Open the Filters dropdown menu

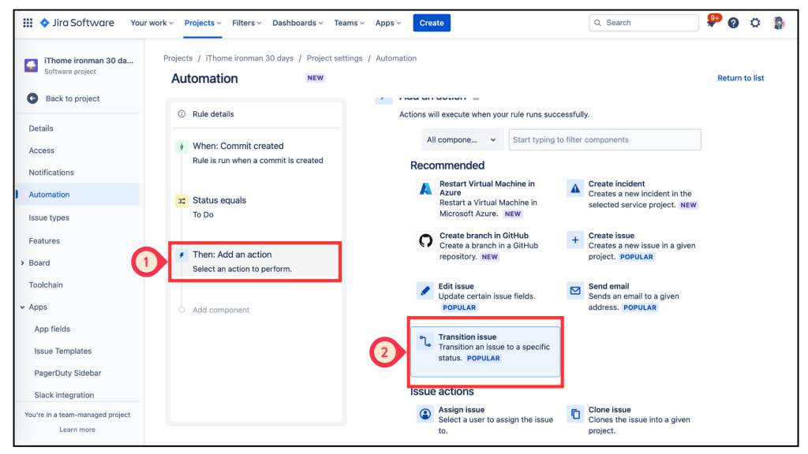(247, 23)
